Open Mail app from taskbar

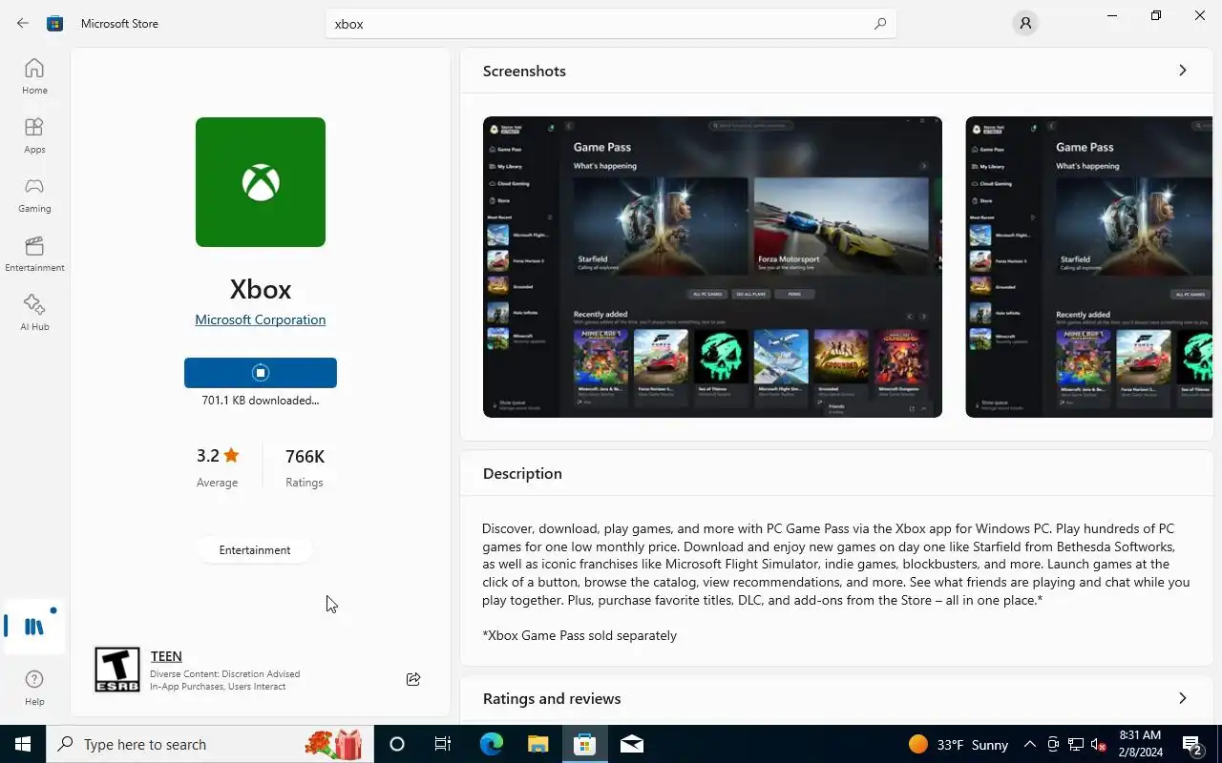click(631, 744)
